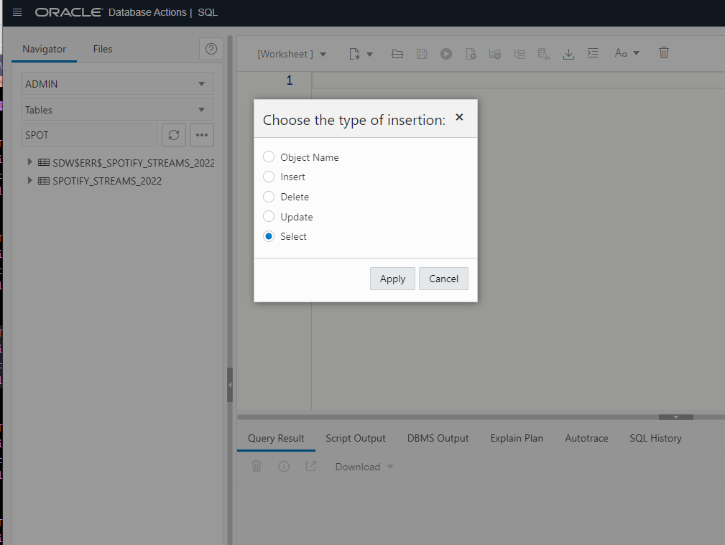Image resolution: width=725 pixels, height=545 pixels.
Task: Click the new worksheet file icon
Action: [x=355, y=54]
